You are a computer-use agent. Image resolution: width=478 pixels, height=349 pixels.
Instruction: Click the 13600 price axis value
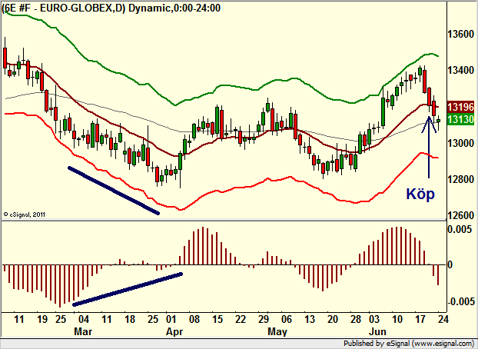(x=460, y=34)
